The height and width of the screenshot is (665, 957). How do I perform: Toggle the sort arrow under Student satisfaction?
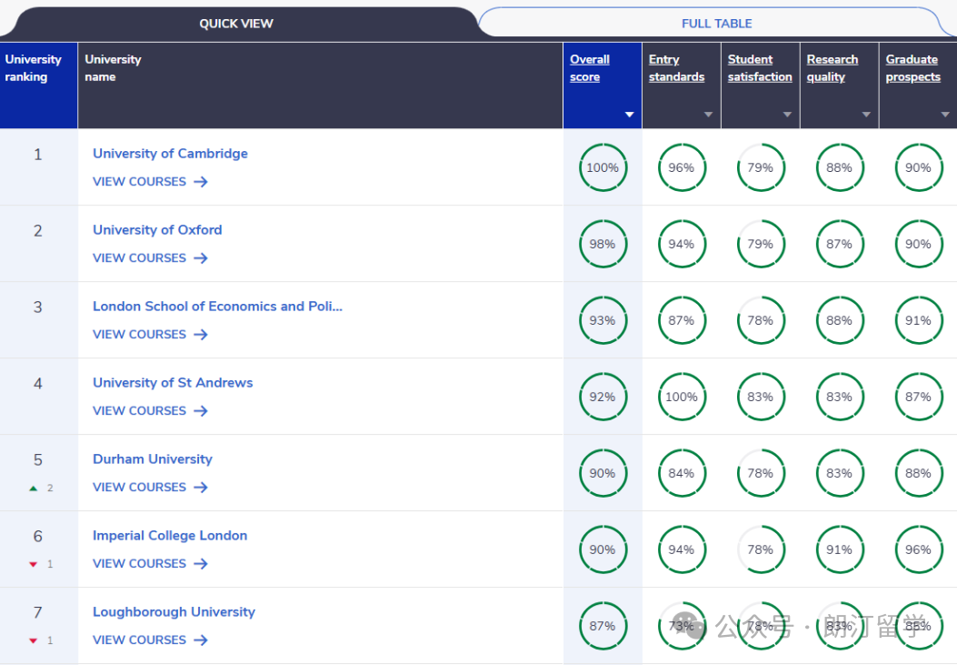click(x=787, y=115)
